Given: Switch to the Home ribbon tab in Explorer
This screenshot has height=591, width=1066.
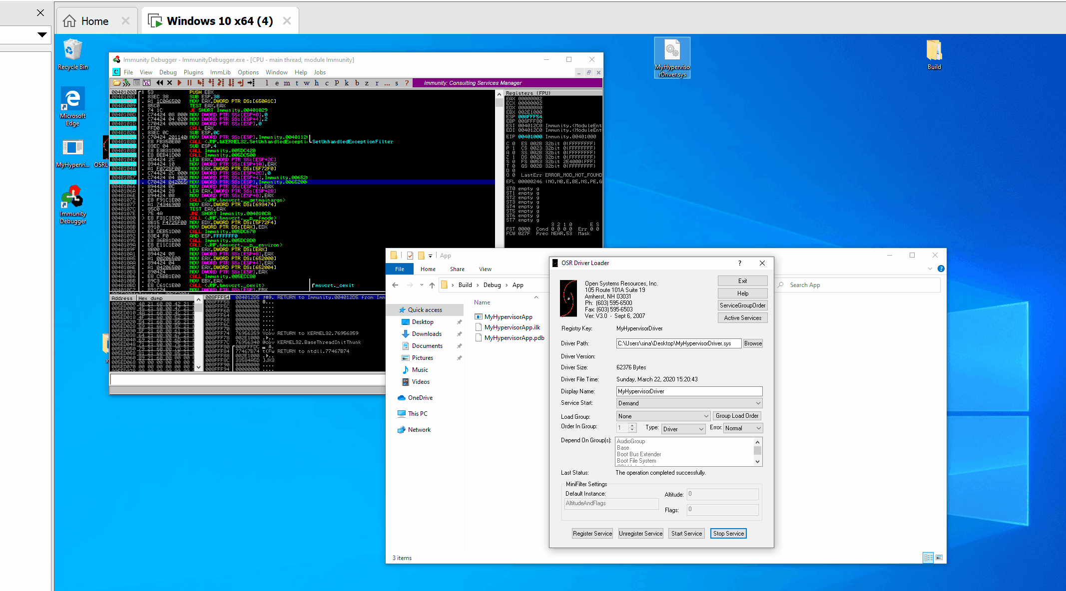Looking at the screenshot, I should coord(428,269).
